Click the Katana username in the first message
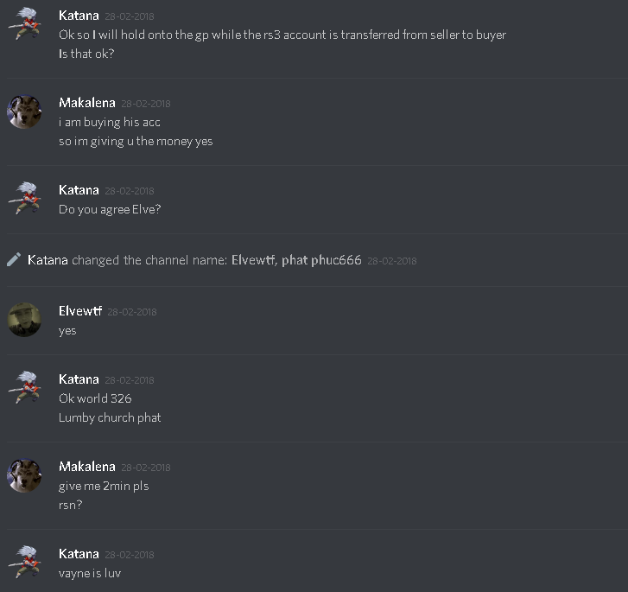Image resolution: width=628 pixels, height=592 pixels. (x=79, y=16)
